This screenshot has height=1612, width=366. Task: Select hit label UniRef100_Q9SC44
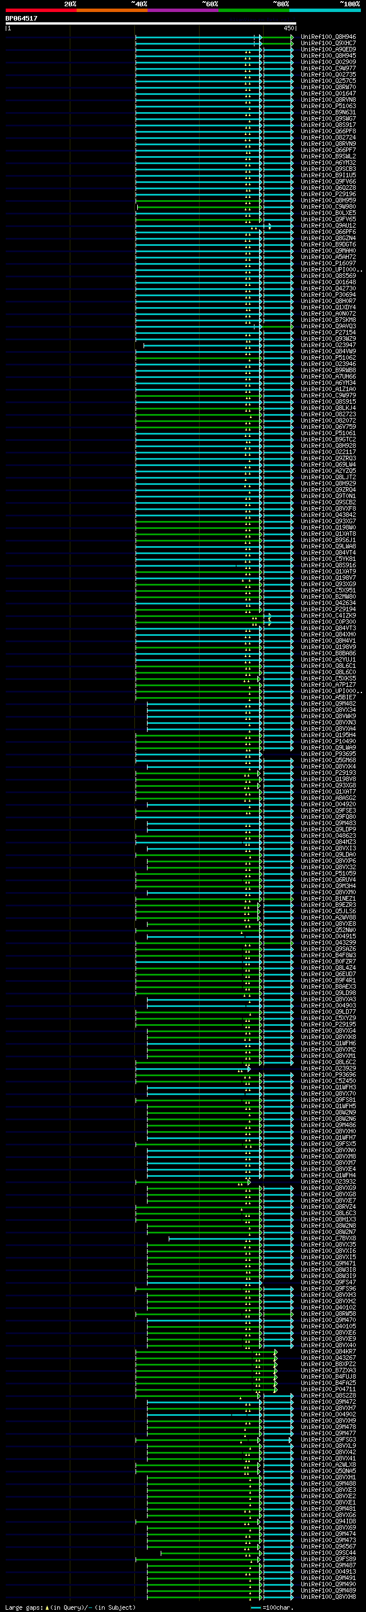[x=328, y=1553]
